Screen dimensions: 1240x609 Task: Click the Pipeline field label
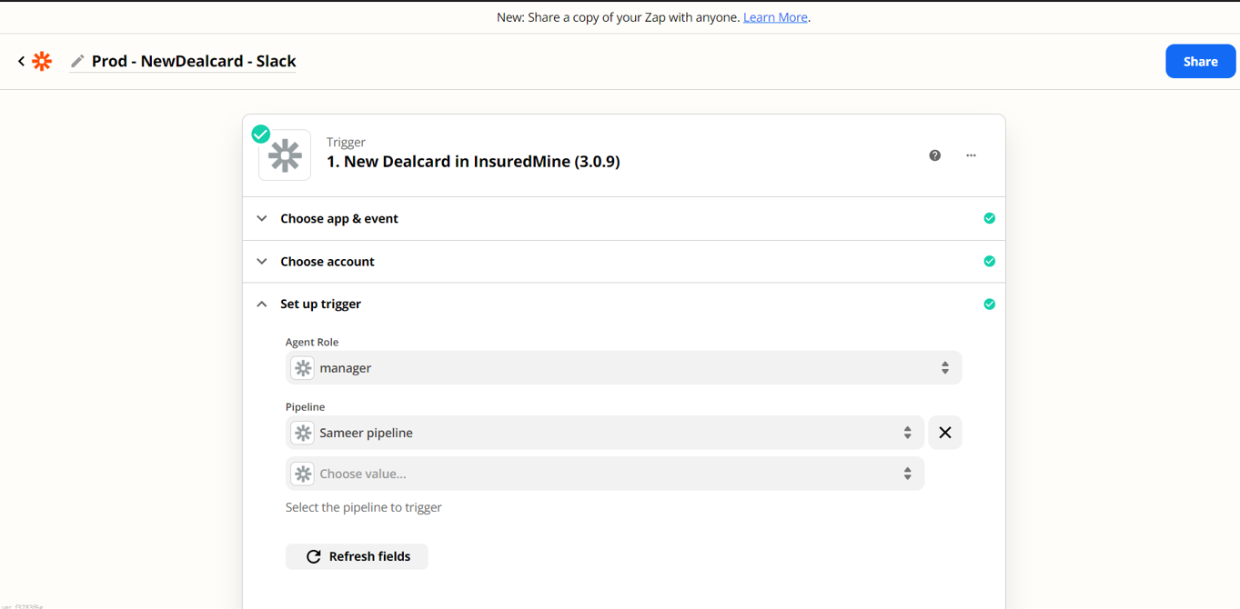[305, 406]
